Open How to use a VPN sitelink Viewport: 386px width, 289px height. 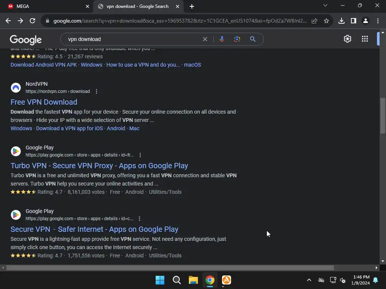(143, 65)
